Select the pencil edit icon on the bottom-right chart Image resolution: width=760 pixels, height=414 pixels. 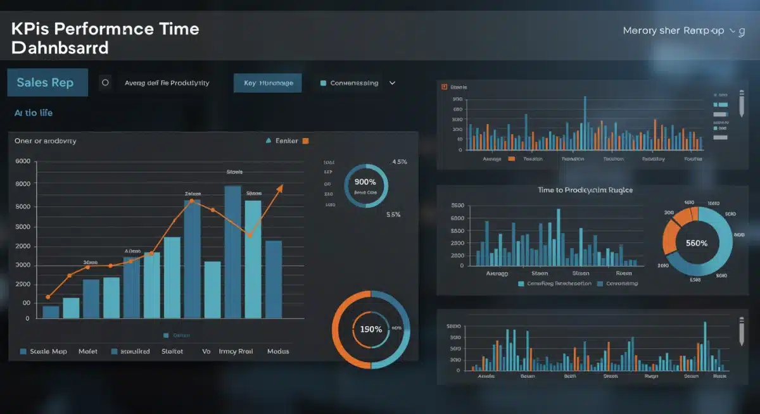(742, 332)
